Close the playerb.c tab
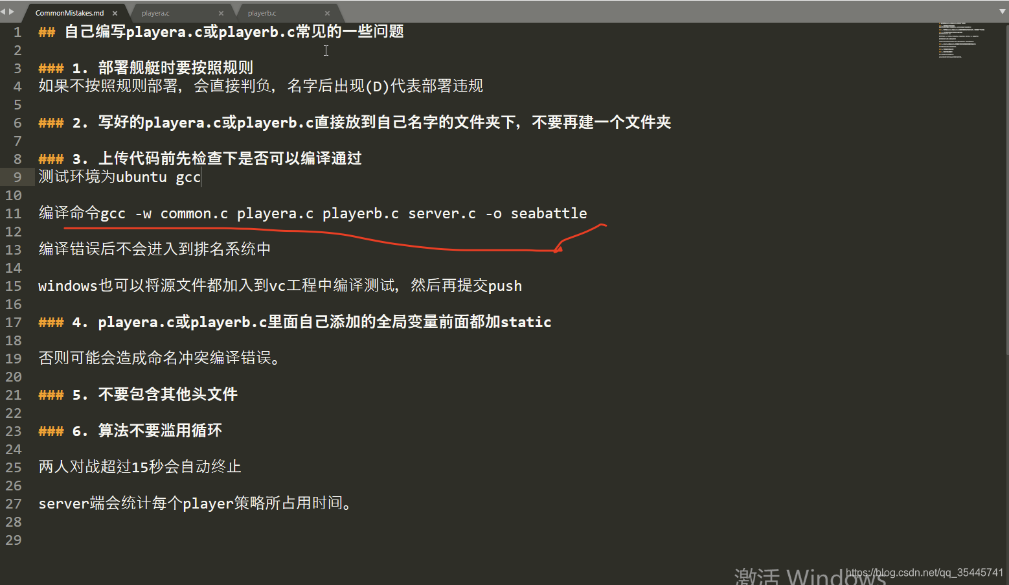The width and height of the screenshot is (1009, 585). (327, 13)
